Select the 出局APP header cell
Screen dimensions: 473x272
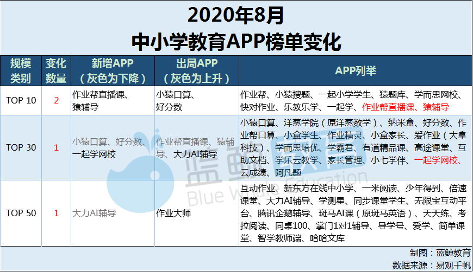(x=197, y=71)
